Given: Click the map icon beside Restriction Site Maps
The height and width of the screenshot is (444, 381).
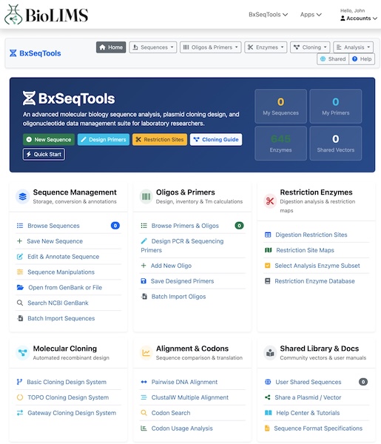Looking at the screenshot, I should coord(268,250).
